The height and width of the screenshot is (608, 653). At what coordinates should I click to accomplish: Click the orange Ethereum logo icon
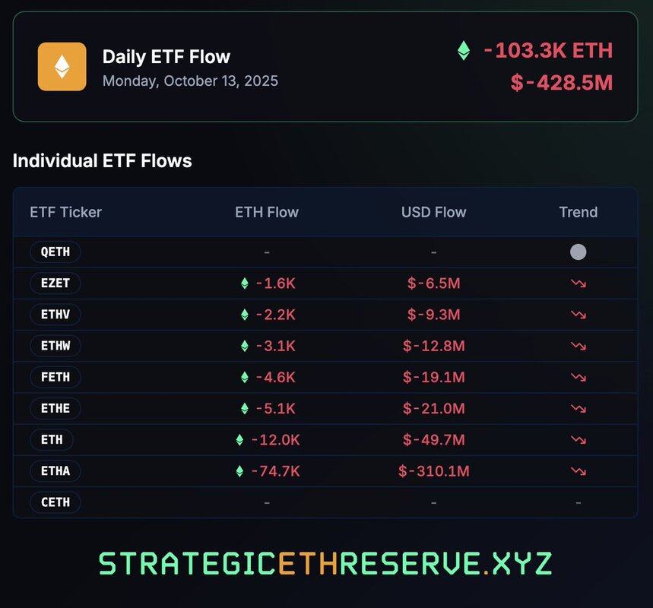(62, 66)
